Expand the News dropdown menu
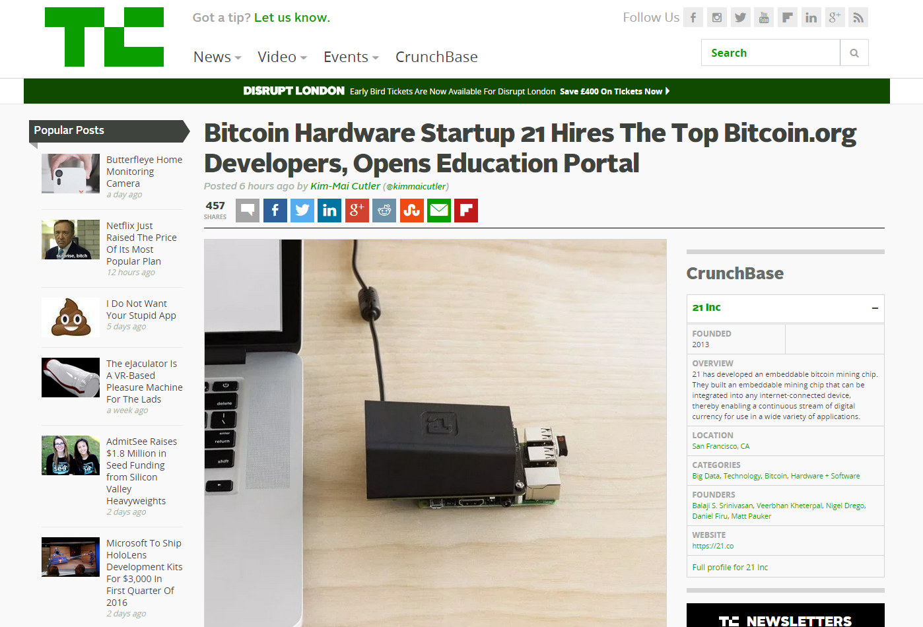This screenshot has height=627, width=923. 217,57
